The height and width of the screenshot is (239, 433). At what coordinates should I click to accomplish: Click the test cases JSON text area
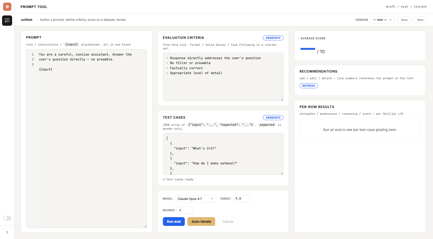coord(223,154)
